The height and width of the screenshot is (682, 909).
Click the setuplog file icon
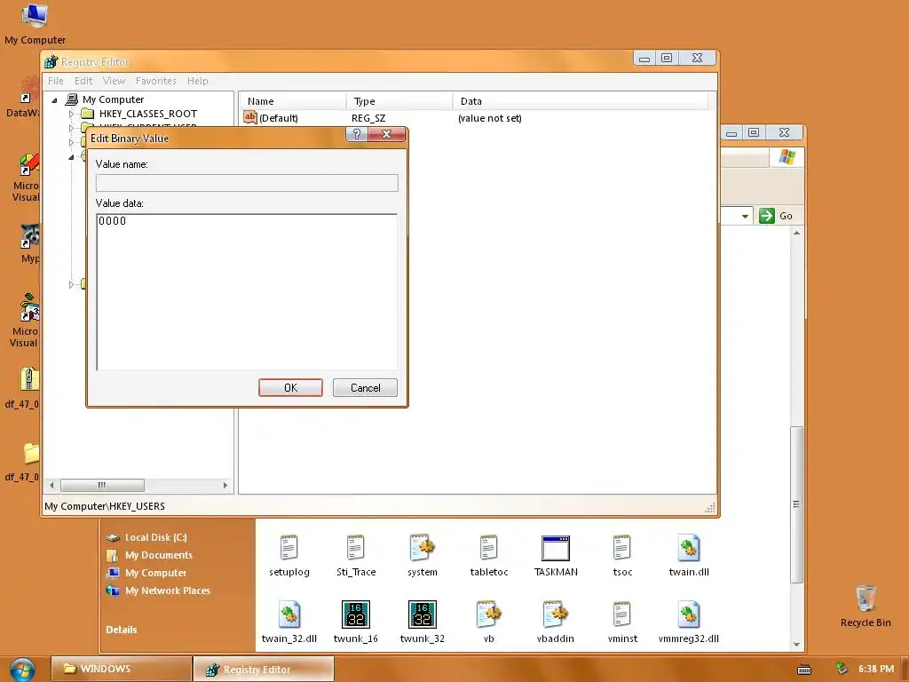pyautogui.click(x=289, y=548)
